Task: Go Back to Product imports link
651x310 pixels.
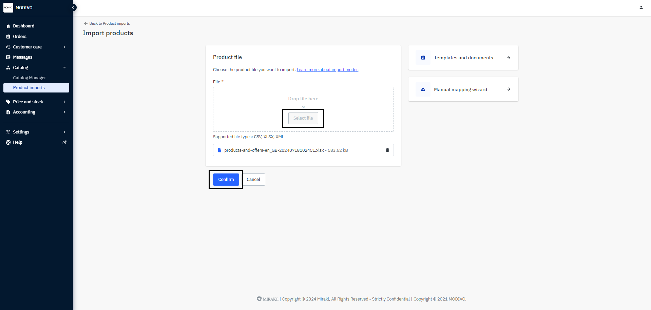Action: (x=107, y=23)
